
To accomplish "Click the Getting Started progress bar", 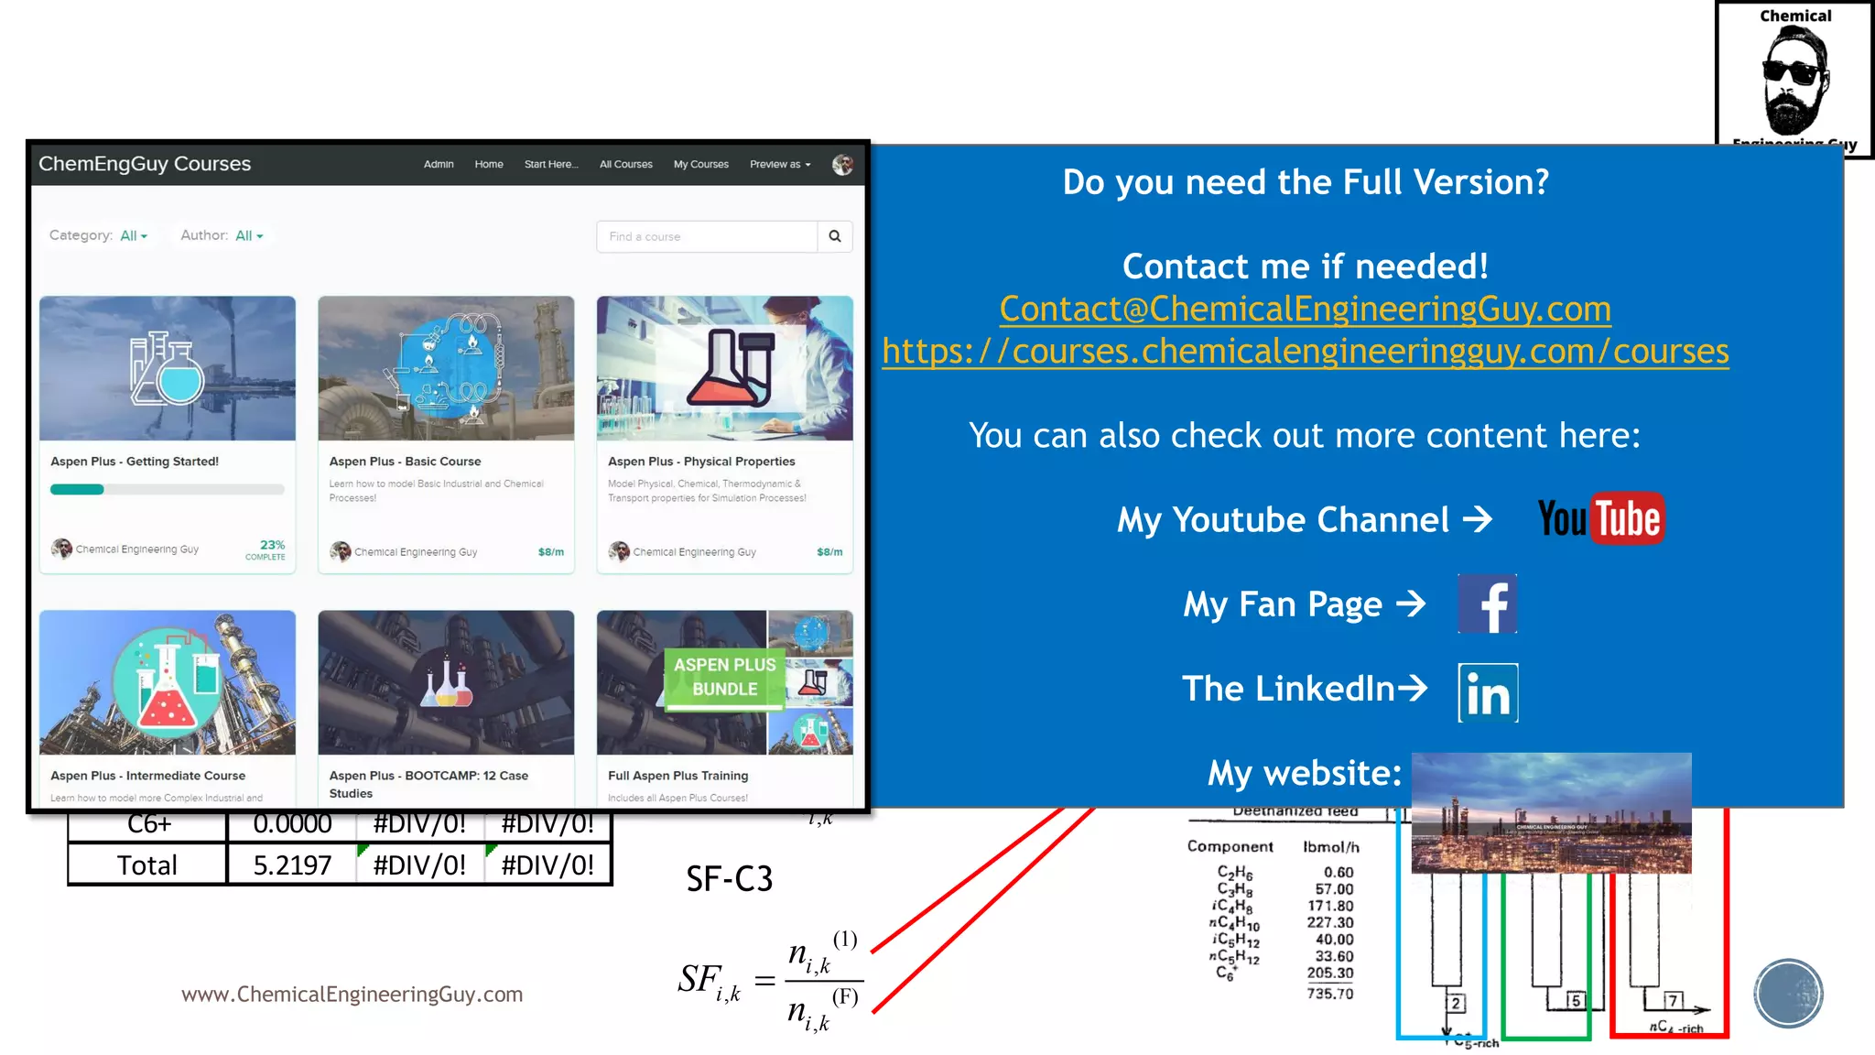I will click(x=168, y=490).
